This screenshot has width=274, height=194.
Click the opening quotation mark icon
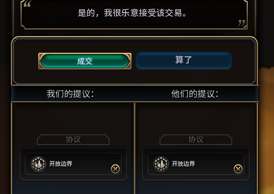28,4
